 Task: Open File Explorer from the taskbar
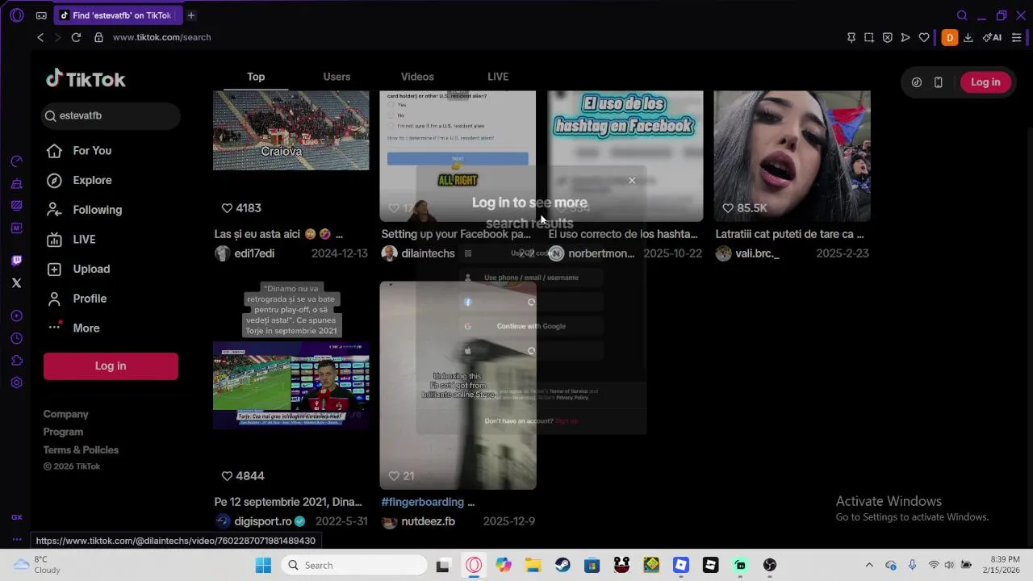533,565
